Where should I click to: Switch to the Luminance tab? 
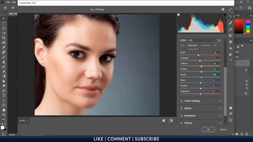[206, 45]
